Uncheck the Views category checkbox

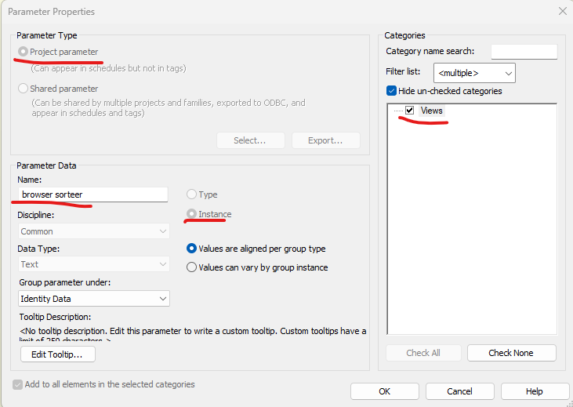(410, 110)
